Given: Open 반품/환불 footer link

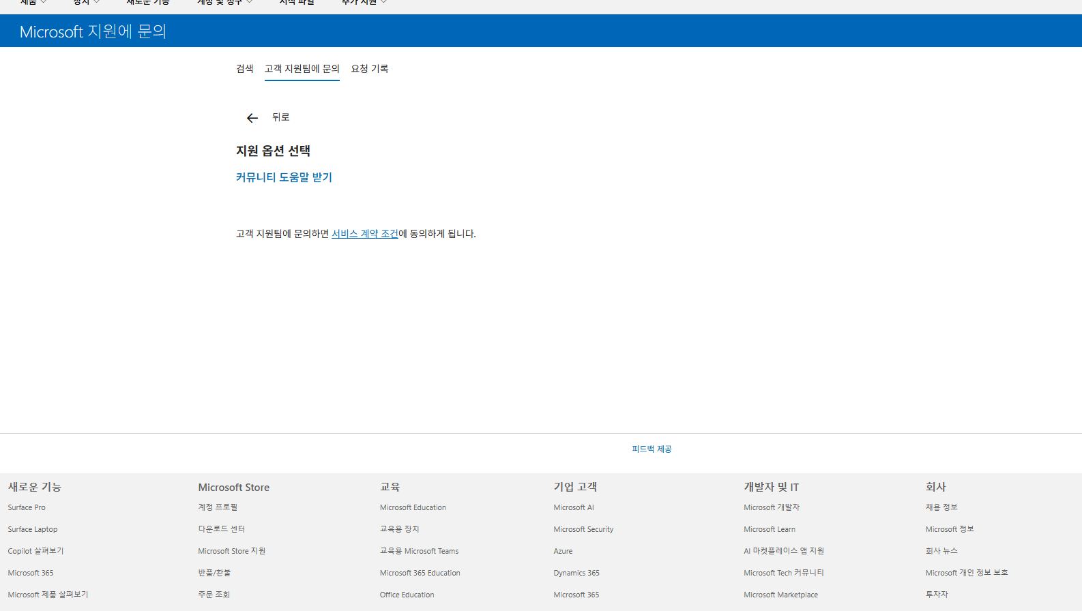Looking at the screenshot, I should (x=214, y=573).
